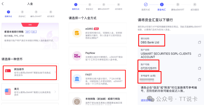Screen dimensions: 204x107
Task: Tap the PayNow logo icon
Action: tap(77, 56)
